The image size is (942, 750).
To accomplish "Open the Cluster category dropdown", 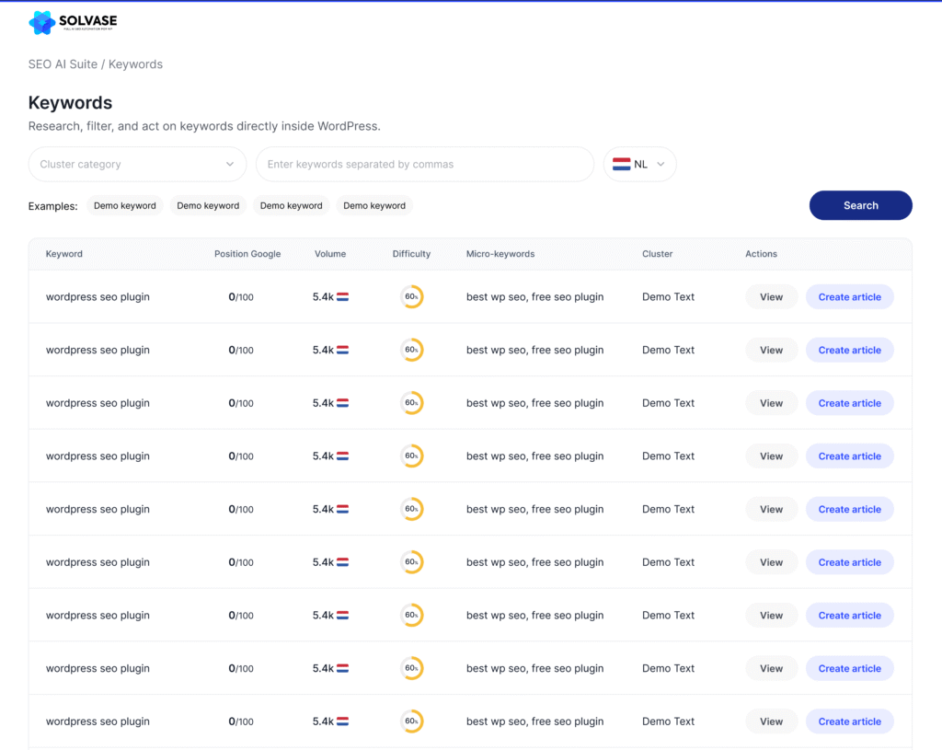I will (x=137, y=164).
